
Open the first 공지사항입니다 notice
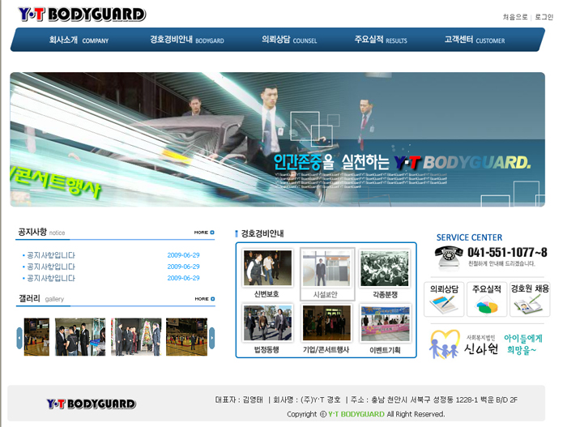[x=51, y=255]
